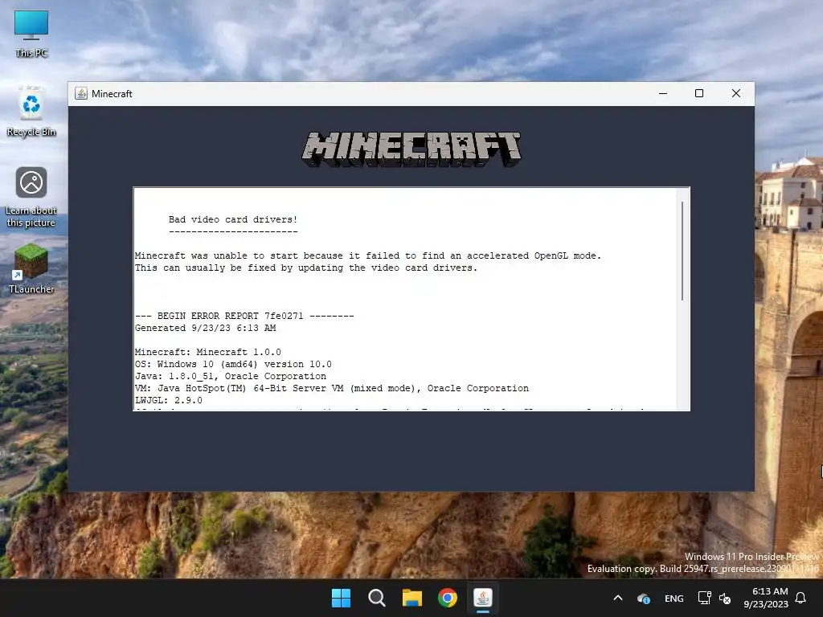Select the Recycle Bin desktop icon

[31, 111]
